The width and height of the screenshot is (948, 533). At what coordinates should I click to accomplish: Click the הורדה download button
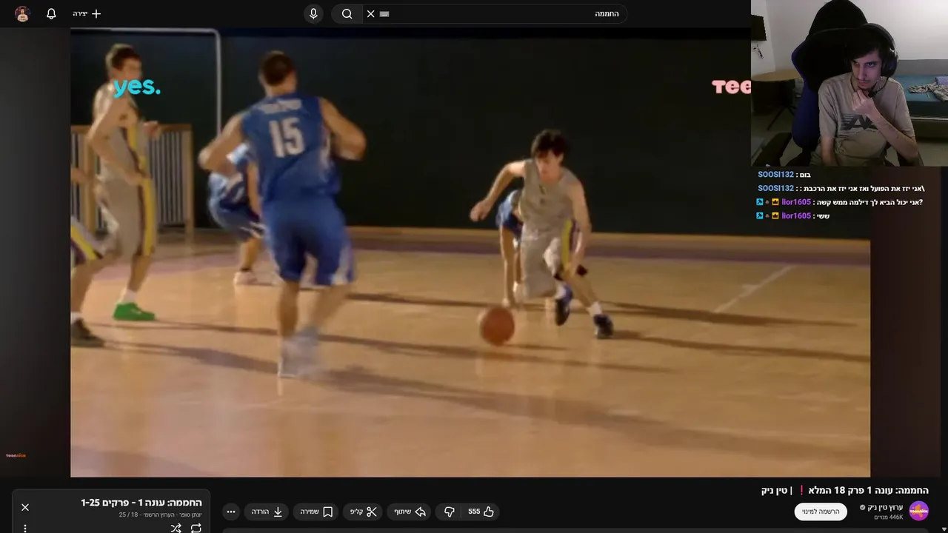point(267,512)
